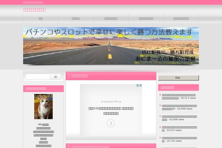Click the ad headline text containing 100
The image size is (222, 148).
coord(111,111)
